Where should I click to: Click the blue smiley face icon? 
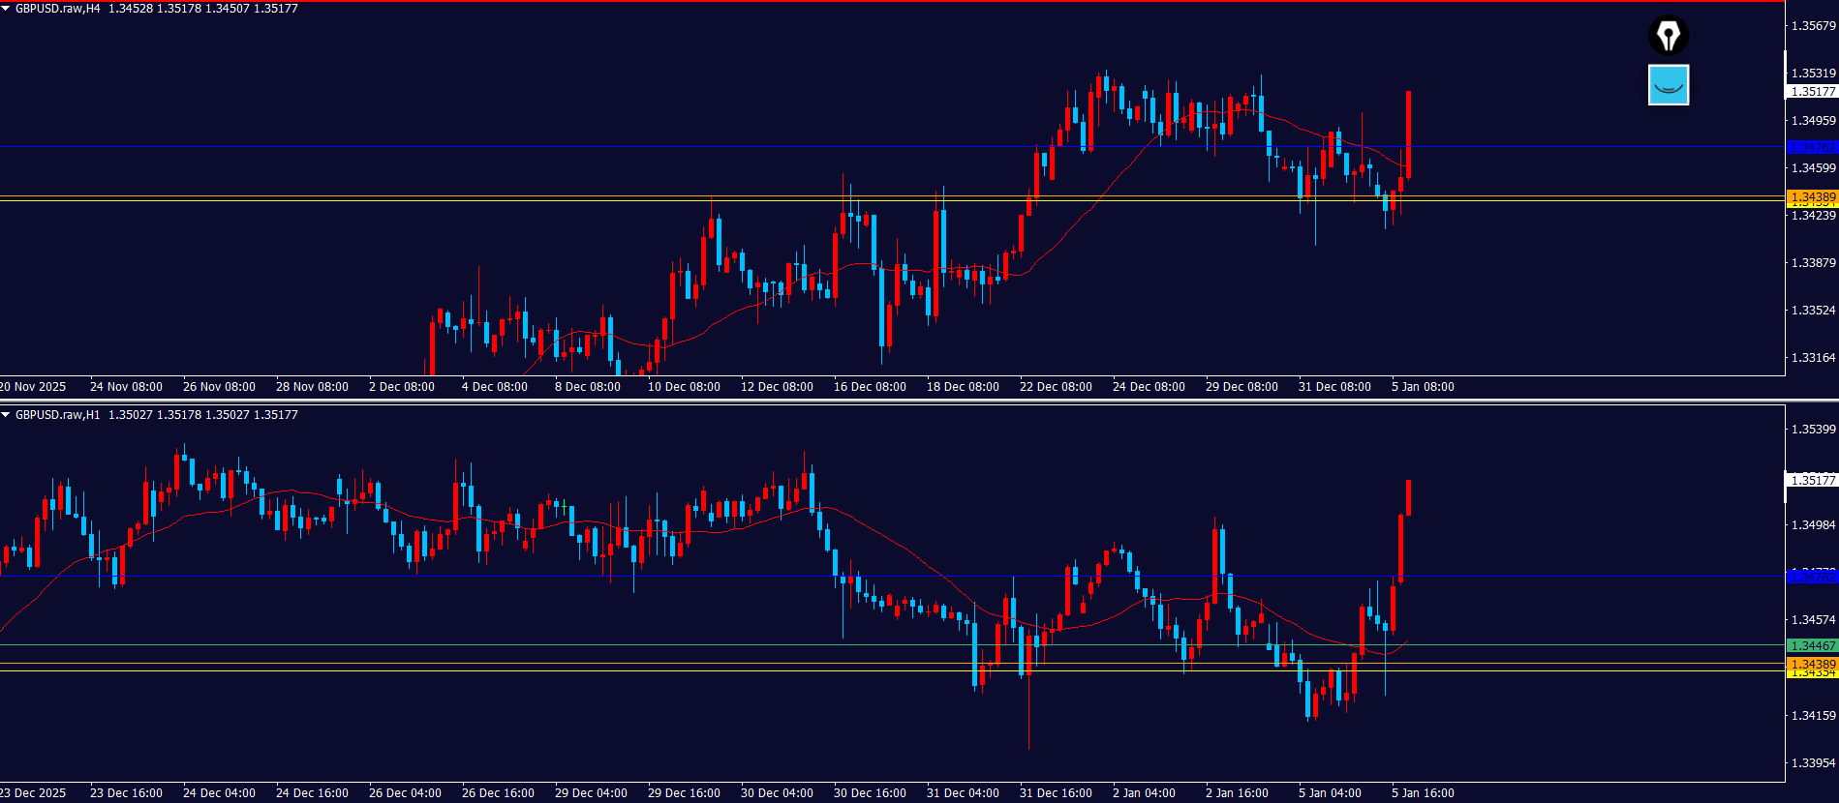(1668, 85)
